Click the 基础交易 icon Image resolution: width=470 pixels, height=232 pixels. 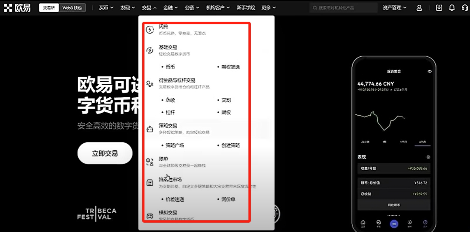150,50
